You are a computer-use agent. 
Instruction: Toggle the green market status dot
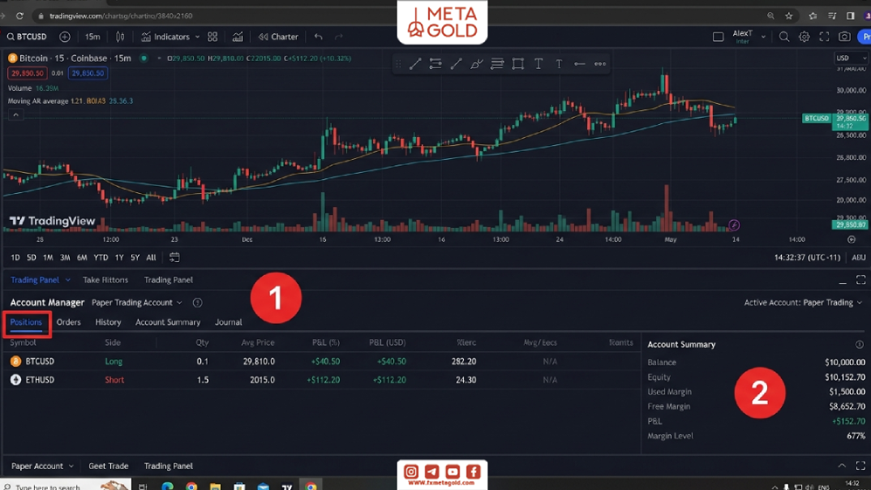(144, 58)
